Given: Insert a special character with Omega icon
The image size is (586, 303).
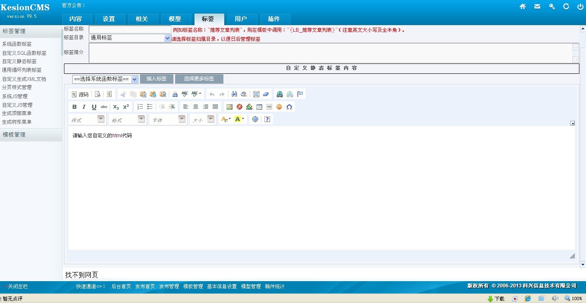Looking at the screenshot, I should 289,107.
